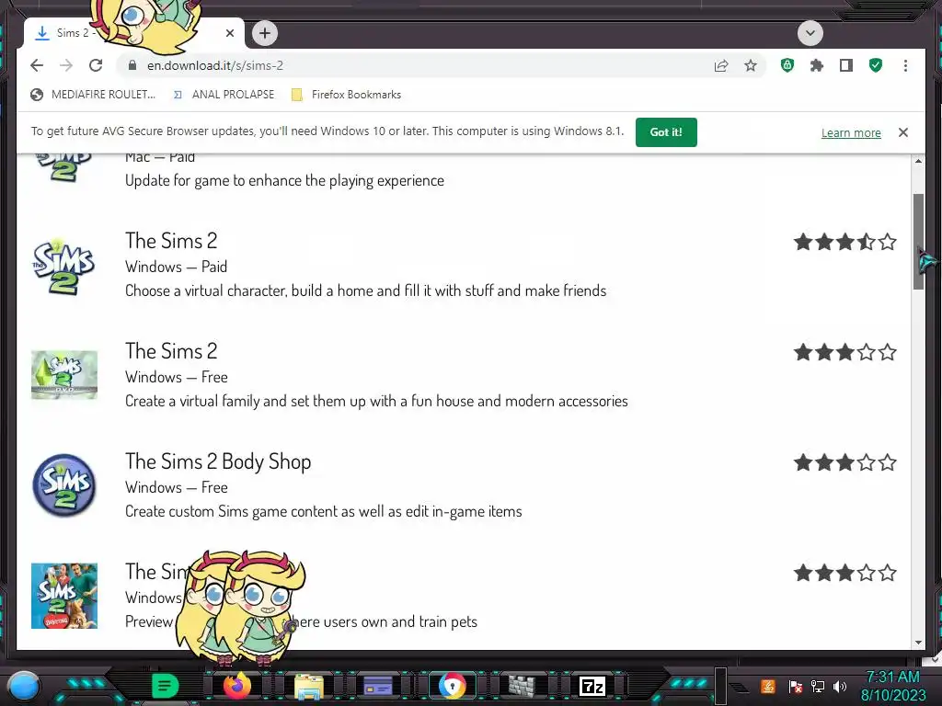The height and width of the screenshot is (706, 942).
Task: Click the page scrollbar up arrow
Action: click(918, 161)
